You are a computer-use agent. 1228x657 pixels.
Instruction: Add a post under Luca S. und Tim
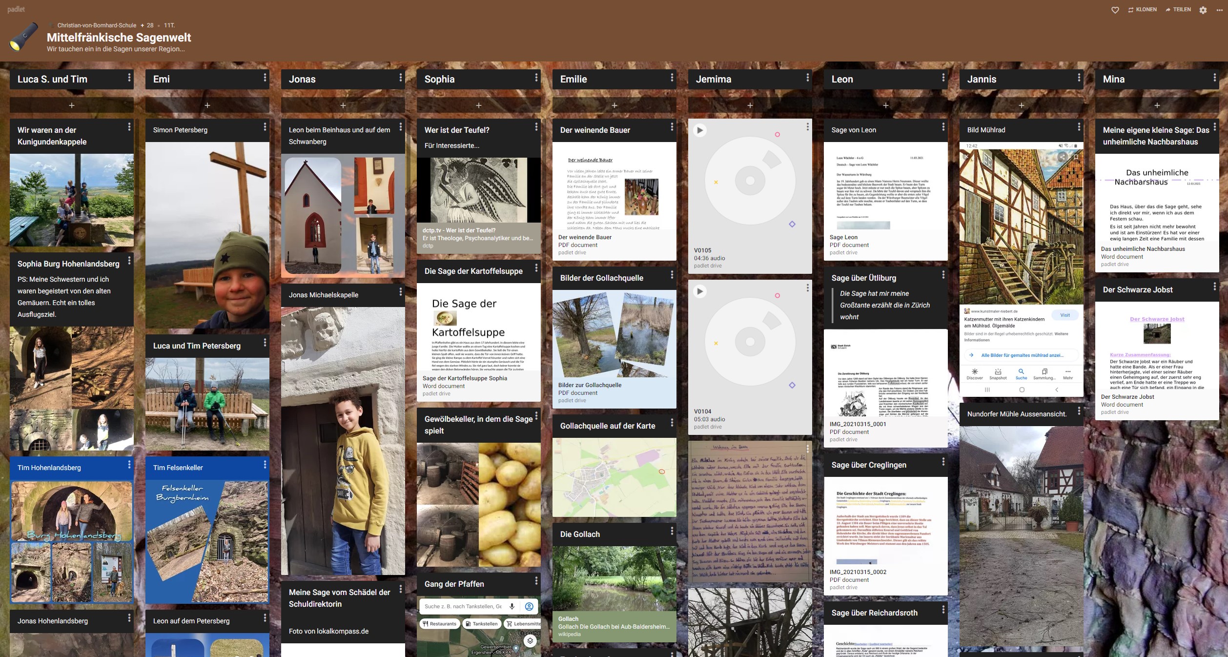pos(72,105)
